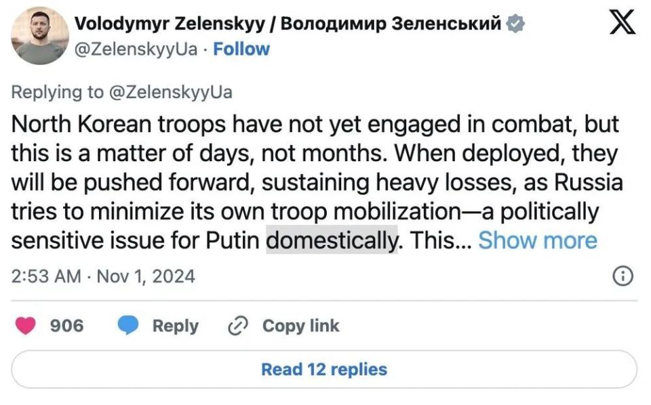Open the Read 12 replies button
The image size is (651, 405).
[x=324, y=369]
